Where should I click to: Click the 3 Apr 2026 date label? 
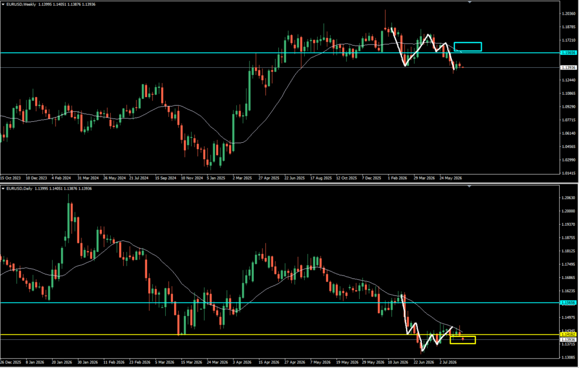point(242,362)
